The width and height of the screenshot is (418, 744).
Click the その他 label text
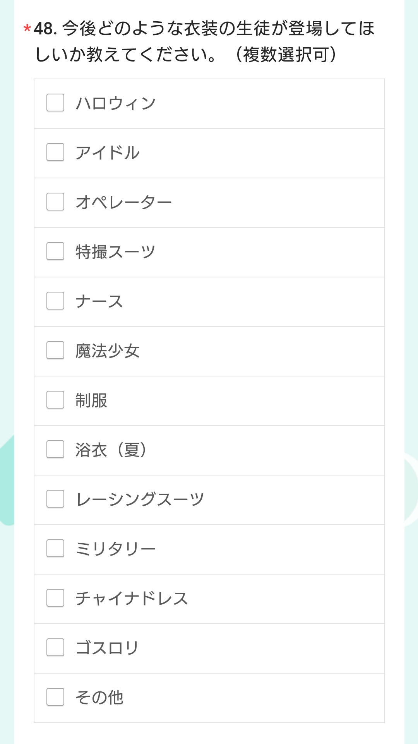coord(99,698)
